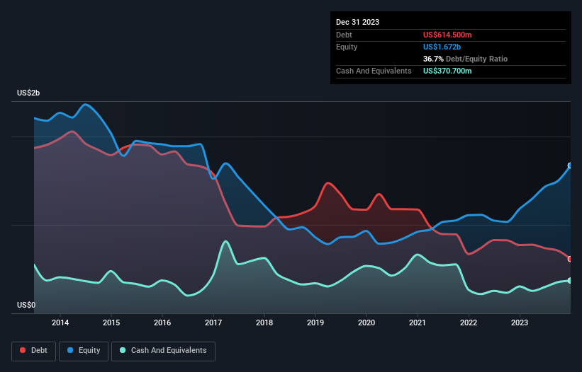Click the 2019 x-axis label
Viewport: 582px width, 372px height.
click(315, 322)
